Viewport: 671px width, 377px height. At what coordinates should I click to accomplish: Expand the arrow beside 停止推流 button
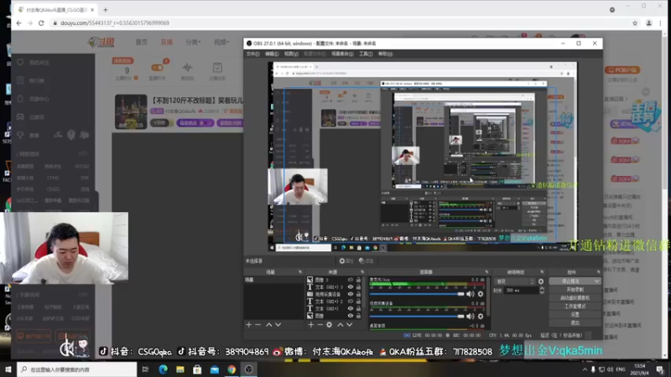tap(596, 281)
